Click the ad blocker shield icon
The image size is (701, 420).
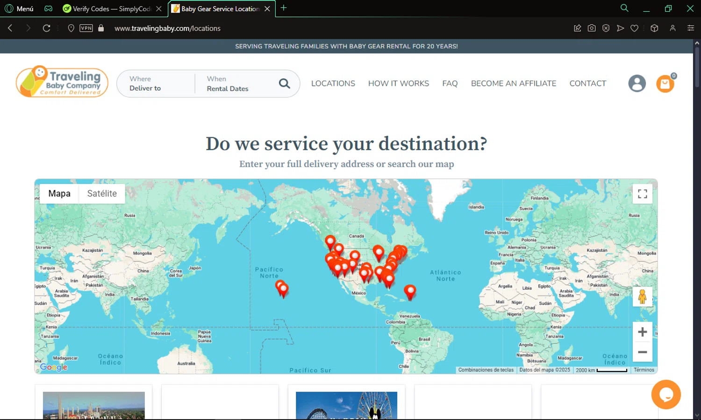(606, 28)
